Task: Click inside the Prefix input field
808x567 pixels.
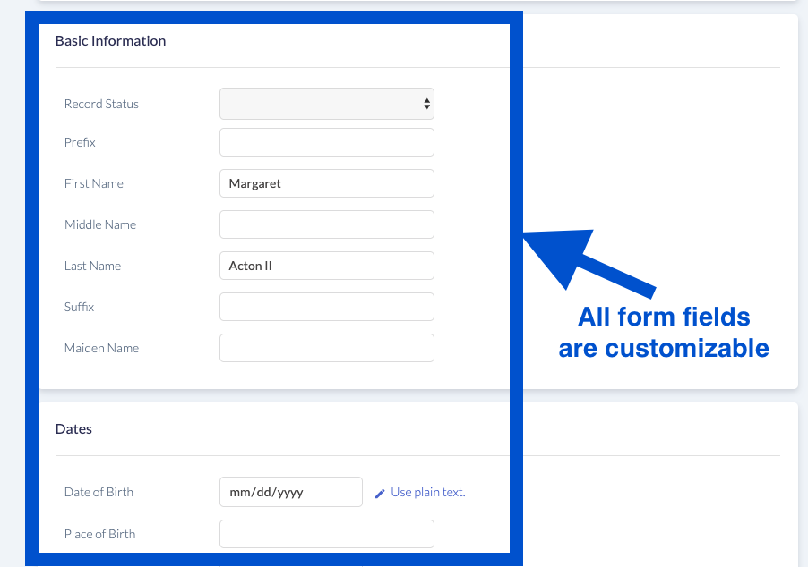Action: click(327, 141)
